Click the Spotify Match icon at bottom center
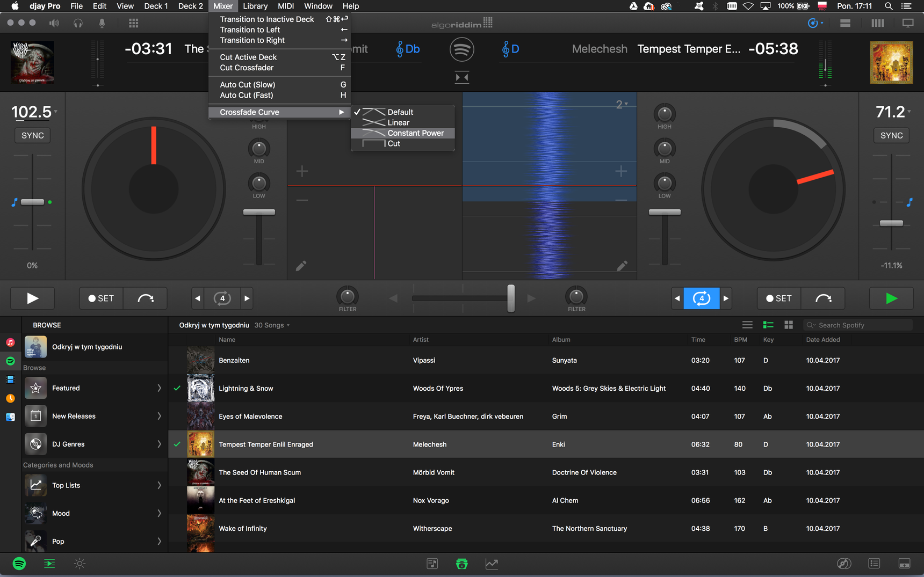Viewport: 924px width, 577px height. (462, 564)
